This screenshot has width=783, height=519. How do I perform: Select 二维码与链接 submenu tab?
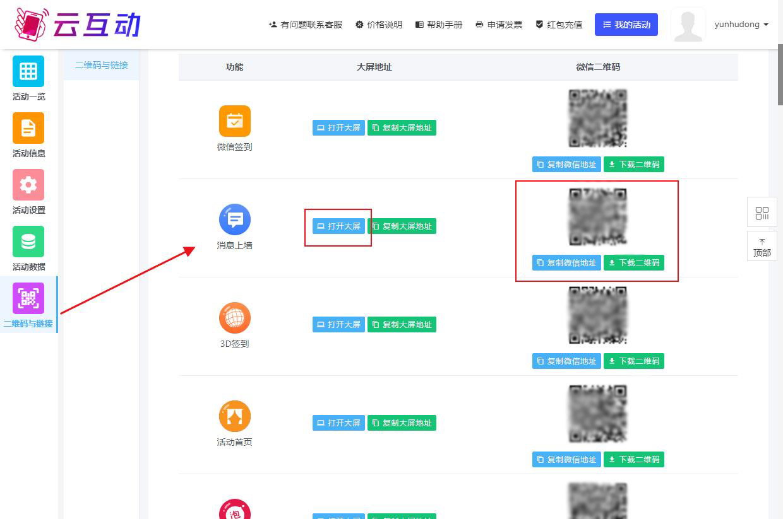[102, 65]
